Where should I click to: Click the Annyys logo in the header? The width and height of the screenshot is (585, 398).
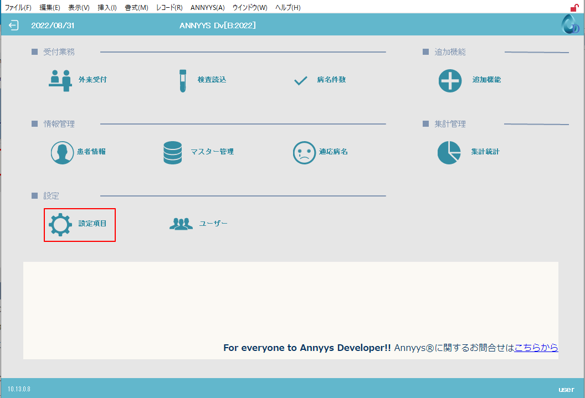click(x=571, y=24)
